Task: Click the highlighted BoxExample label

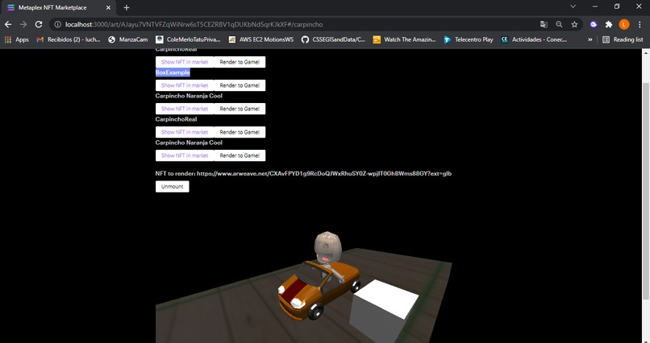Action: 173,72
